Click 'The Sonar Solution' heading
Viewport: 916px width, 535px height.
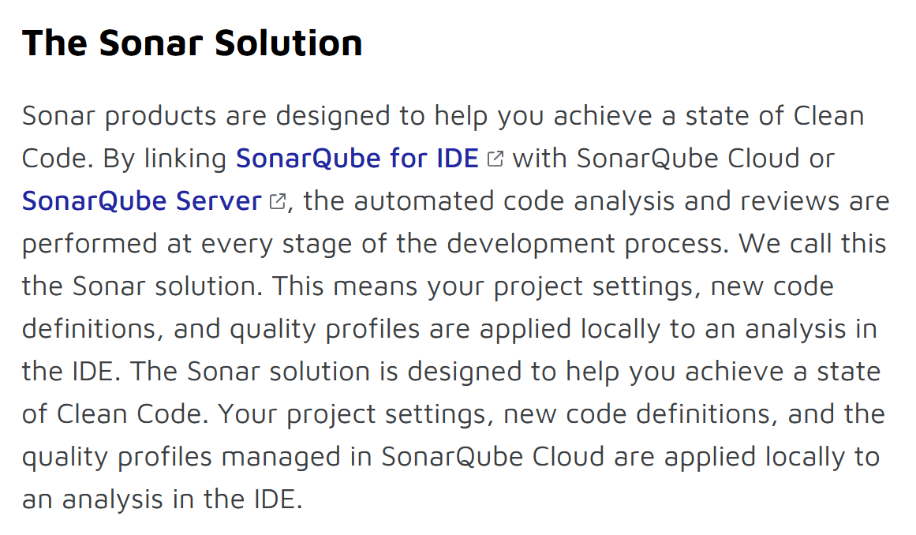[193, 43]
